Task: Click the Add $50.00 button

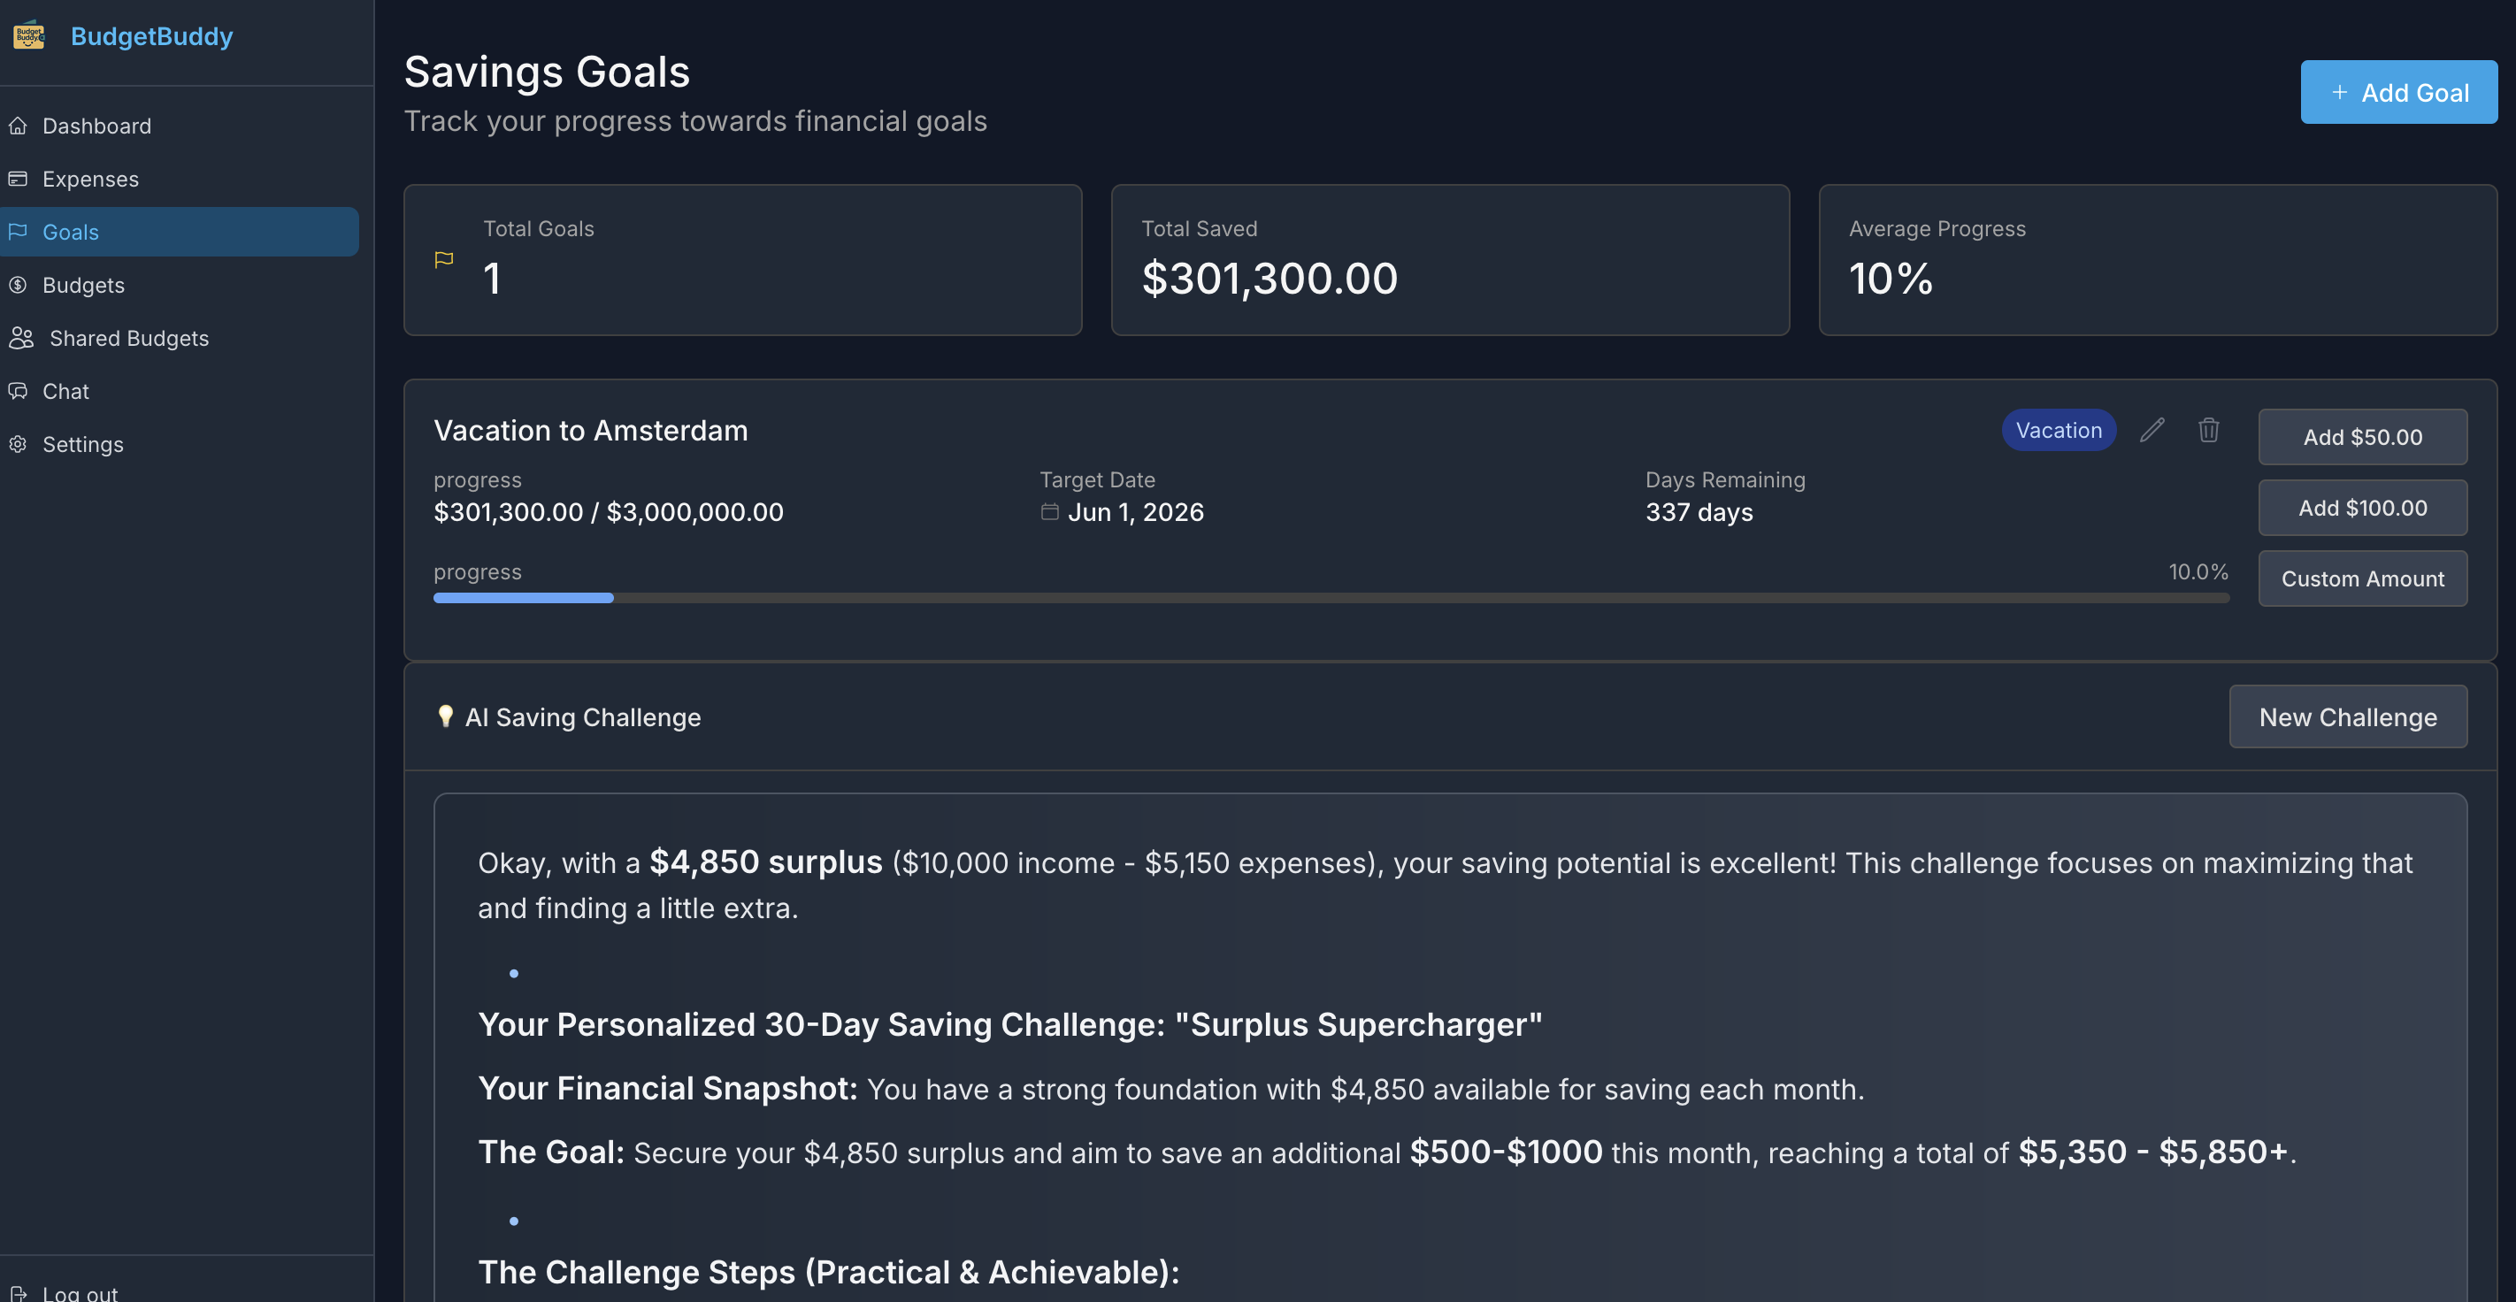Action: (x=2362, y=437)
